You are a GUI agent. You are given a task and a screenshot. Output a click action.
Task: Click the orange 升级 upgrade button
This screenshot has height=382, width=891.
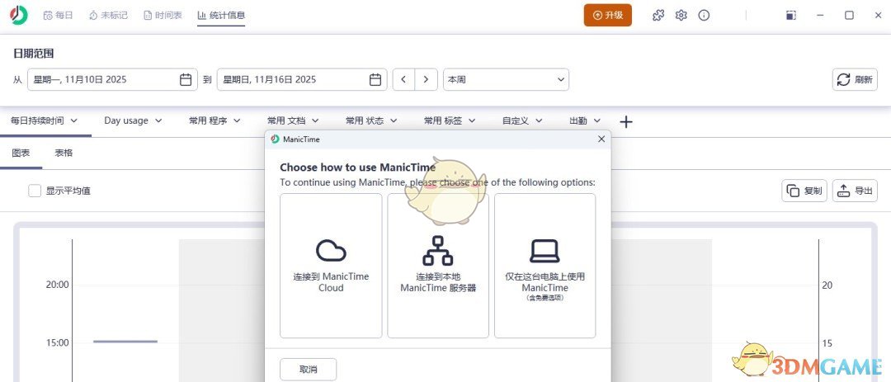tap(607, 16)
